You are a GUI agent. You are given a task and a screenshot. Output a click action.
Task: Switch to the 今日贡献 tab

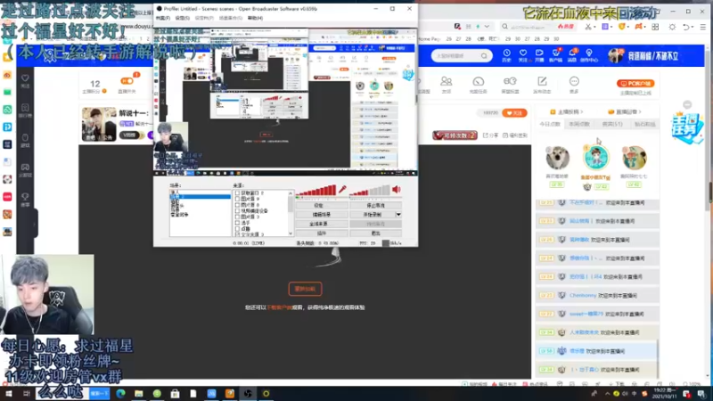[x=550, y=124]
